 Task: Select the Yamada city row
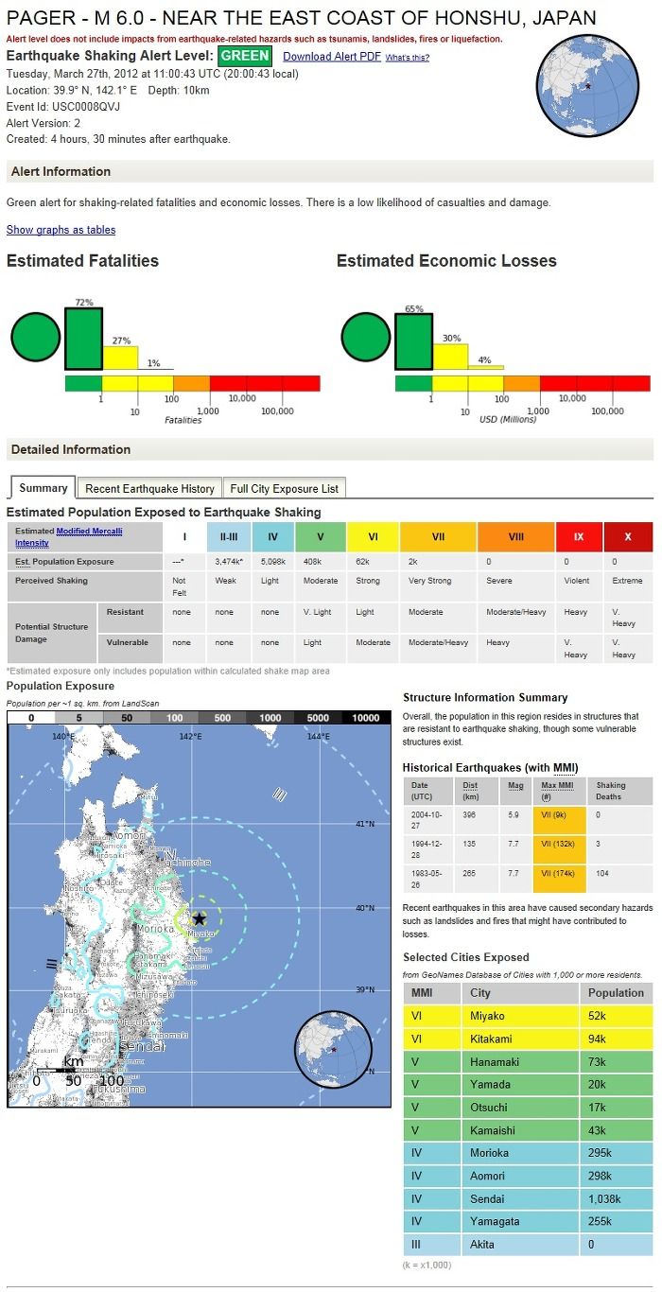click(x=528, y=1084)
